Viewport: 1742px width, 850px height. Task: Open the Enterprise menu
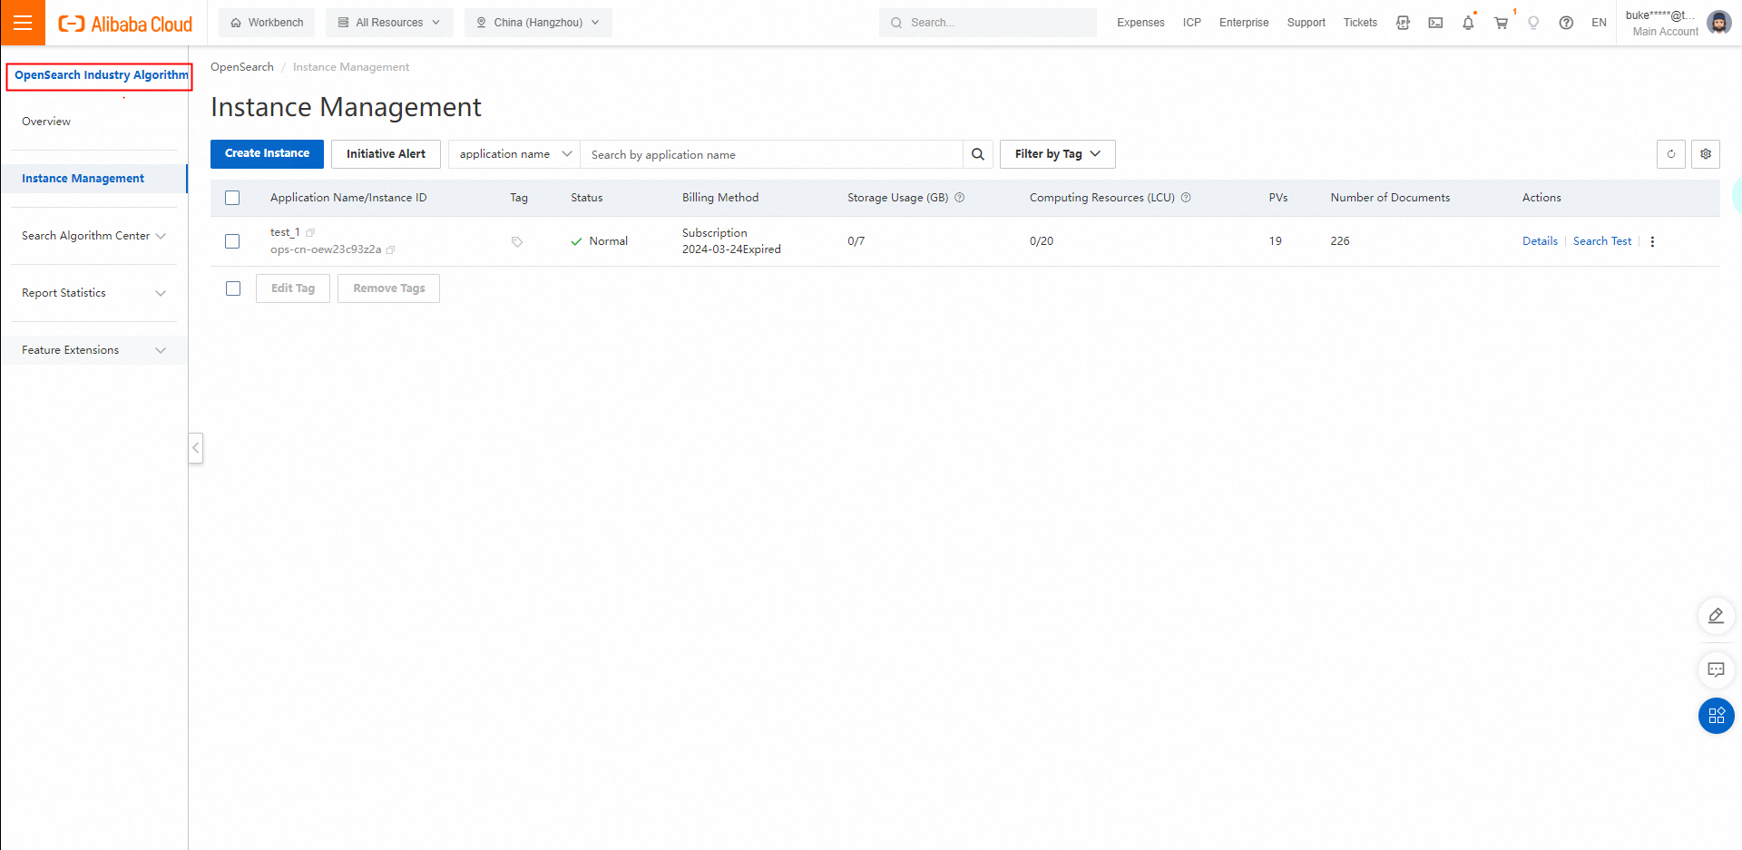click(1244, 23)
